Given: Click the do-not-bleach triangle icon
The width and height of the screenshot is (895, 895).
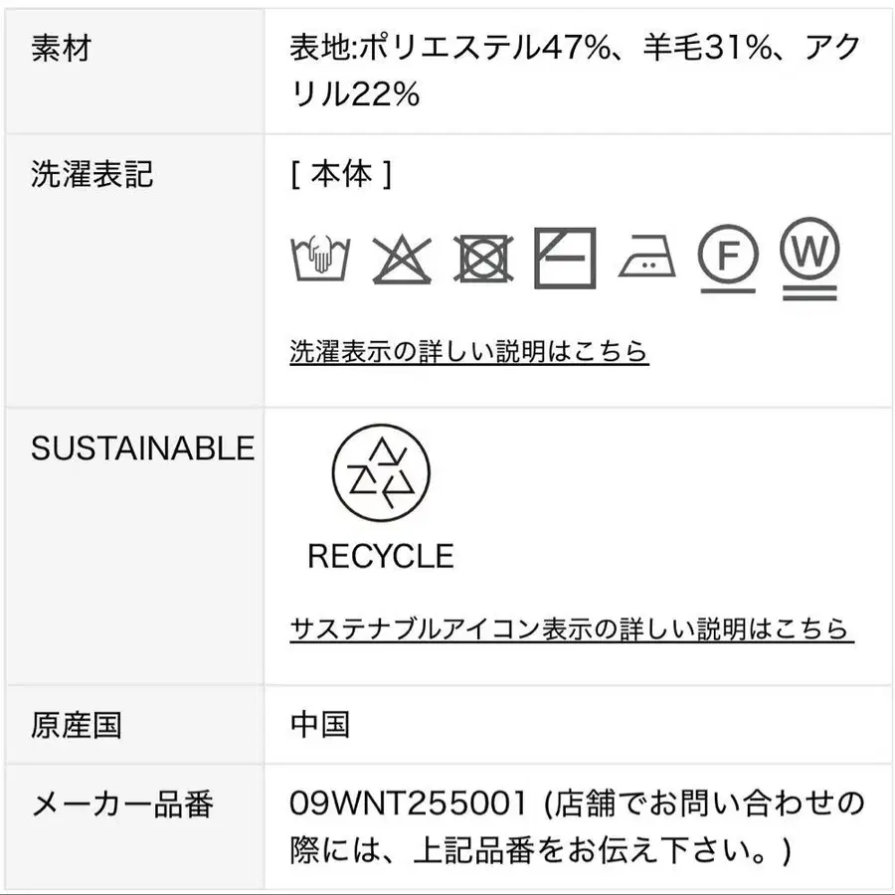Looking at the screenshot, I should pyautogui.click(x=402, y=261).
